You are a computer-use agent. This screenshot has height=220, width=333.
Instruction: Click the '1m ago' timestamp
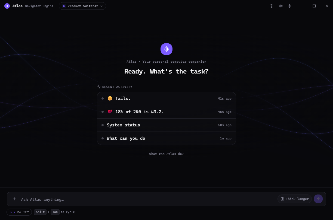[x=226, y=138]
